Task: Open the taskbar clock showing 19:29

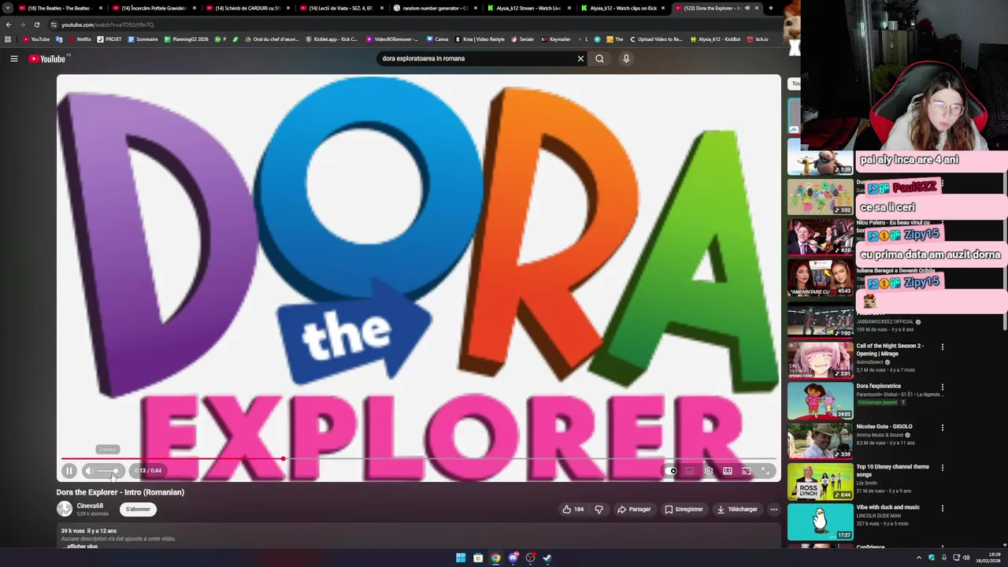Action: click(x=988, y=558)
